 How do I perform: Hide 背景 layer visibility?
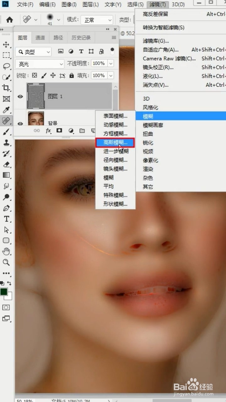tap(20, 123)
